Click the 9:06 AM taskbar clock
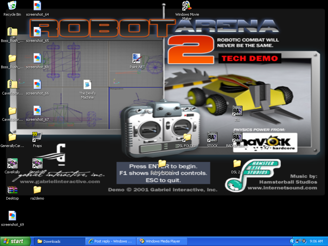328x246 pixels. coord(316,241)
